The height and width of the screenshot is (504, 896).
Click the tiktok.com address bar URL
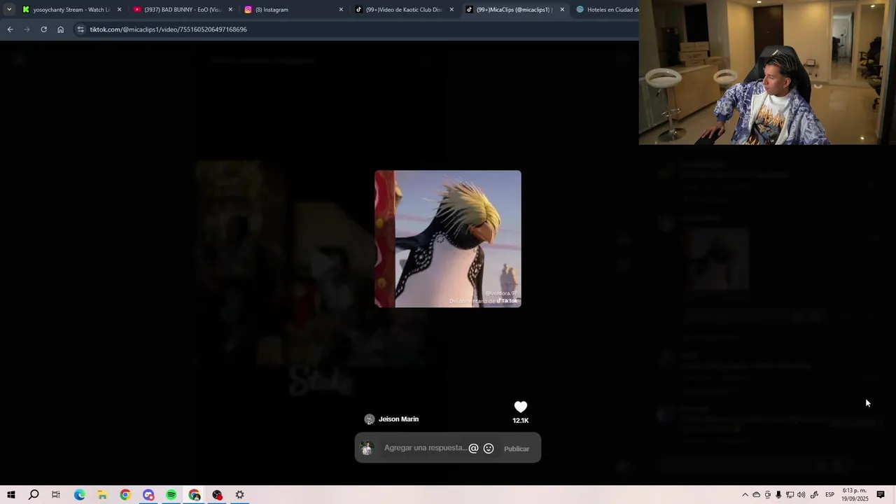(x=168, y=29)
